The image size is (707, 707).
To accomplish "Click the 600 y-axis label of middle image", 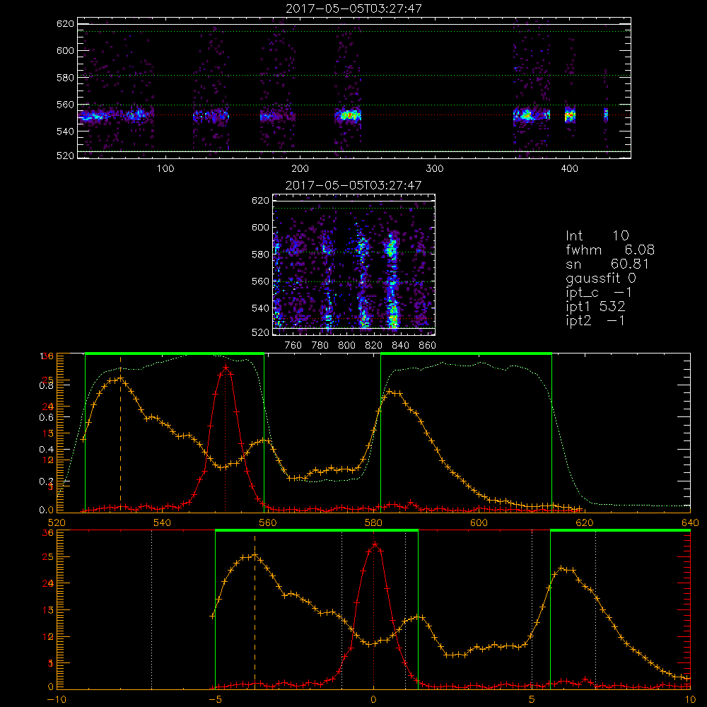I will 260,227.
